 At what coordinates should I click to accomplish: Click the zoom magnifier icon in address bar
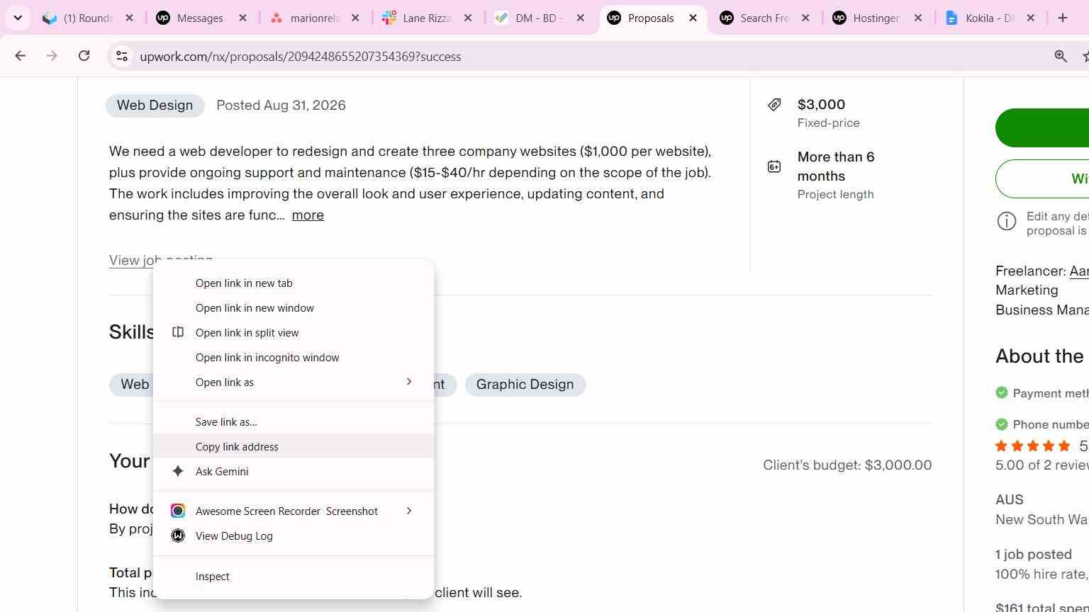(1061, 56)
